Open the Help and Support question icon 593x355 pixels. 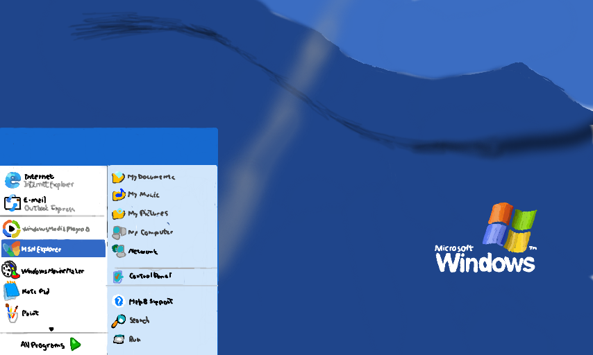(x=119, y=301)
